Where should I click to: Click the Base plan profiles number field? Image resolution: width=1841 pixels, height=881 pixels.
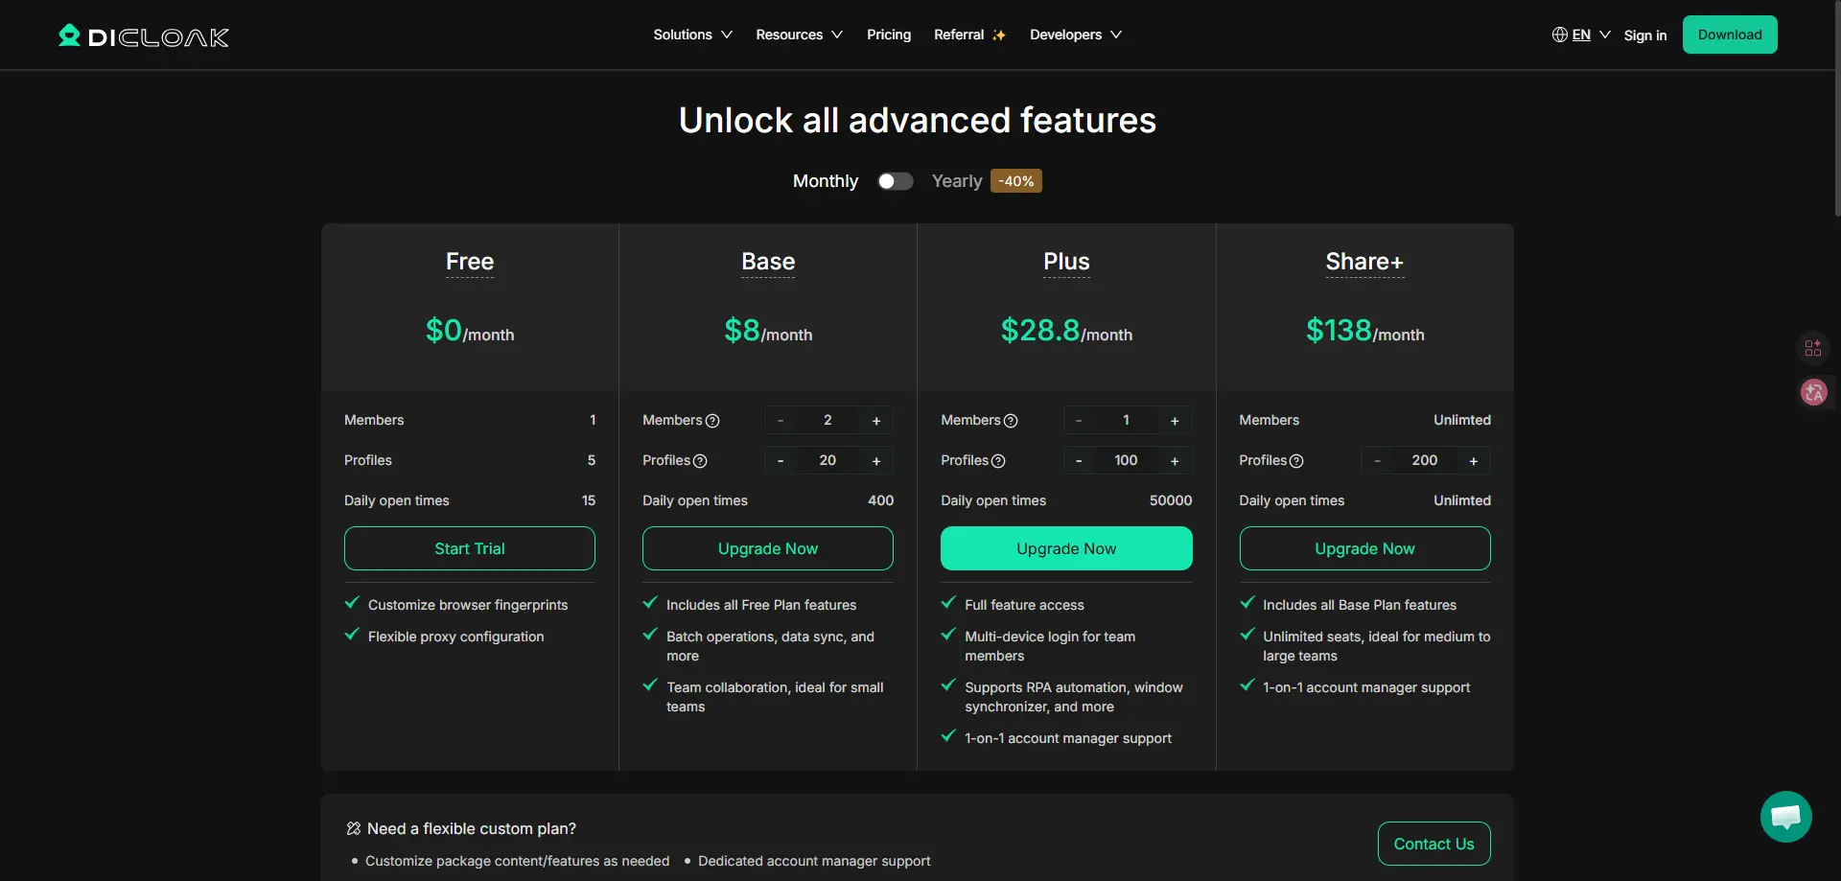coord(827,461)
